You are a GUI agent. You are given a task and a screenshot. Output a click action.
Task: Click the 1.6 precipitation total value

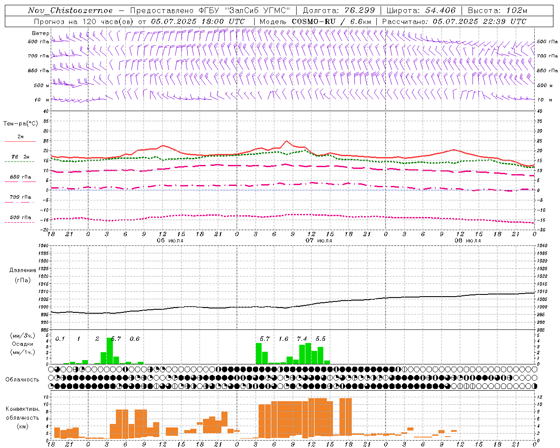[283, 339]
